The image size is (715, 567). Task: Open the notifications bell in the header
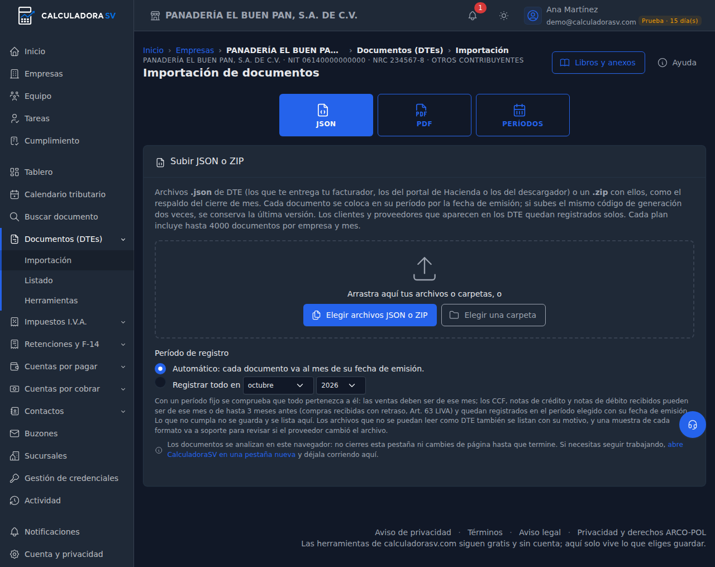coord(473,16)
